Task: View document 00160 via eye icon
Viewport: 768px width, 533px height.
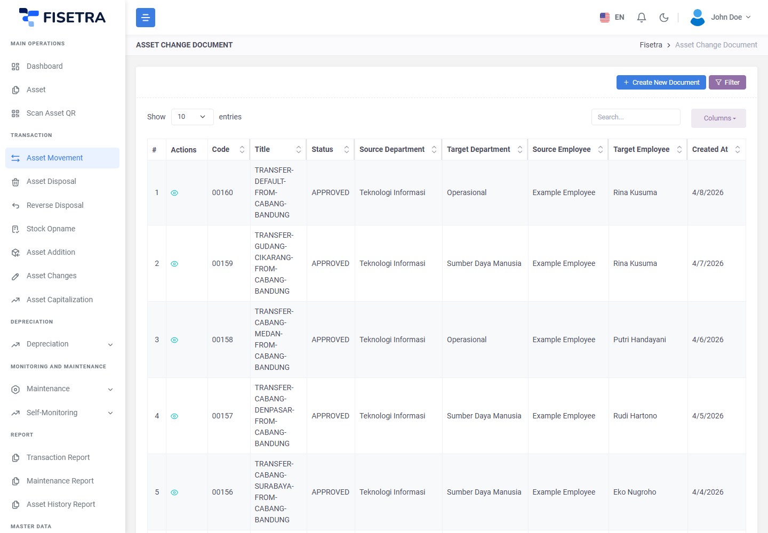Action: click(174, 193)
